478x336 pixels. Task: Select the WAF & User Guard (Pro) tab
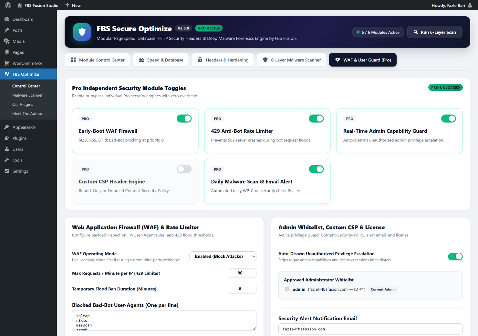click(x=363, y=60)
